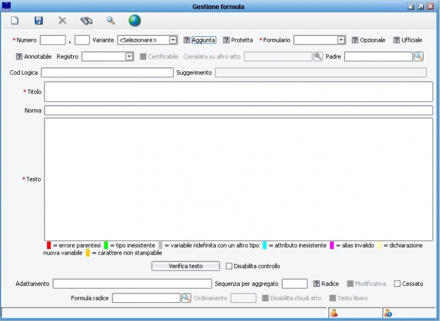Click the magnifying glass toolbar icon
440x321 pixels.
coord(111,20)
